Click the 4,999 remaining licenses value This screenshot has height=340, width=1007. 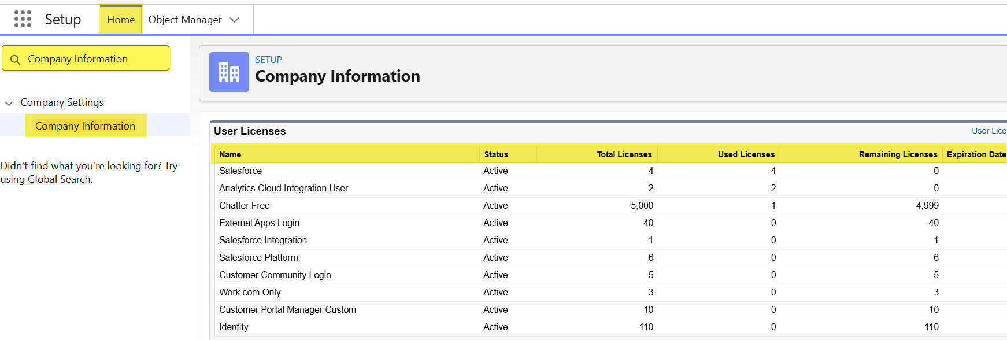[927, 205]
